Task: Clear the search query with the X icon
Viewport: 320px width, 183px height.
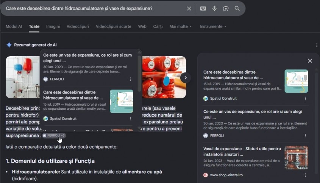Action: pos(189,9)
